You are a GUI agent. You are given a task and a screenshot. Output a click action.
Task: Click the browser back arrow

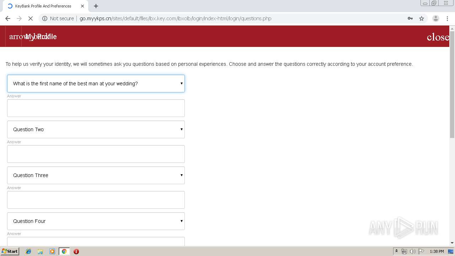click(8, 18)
